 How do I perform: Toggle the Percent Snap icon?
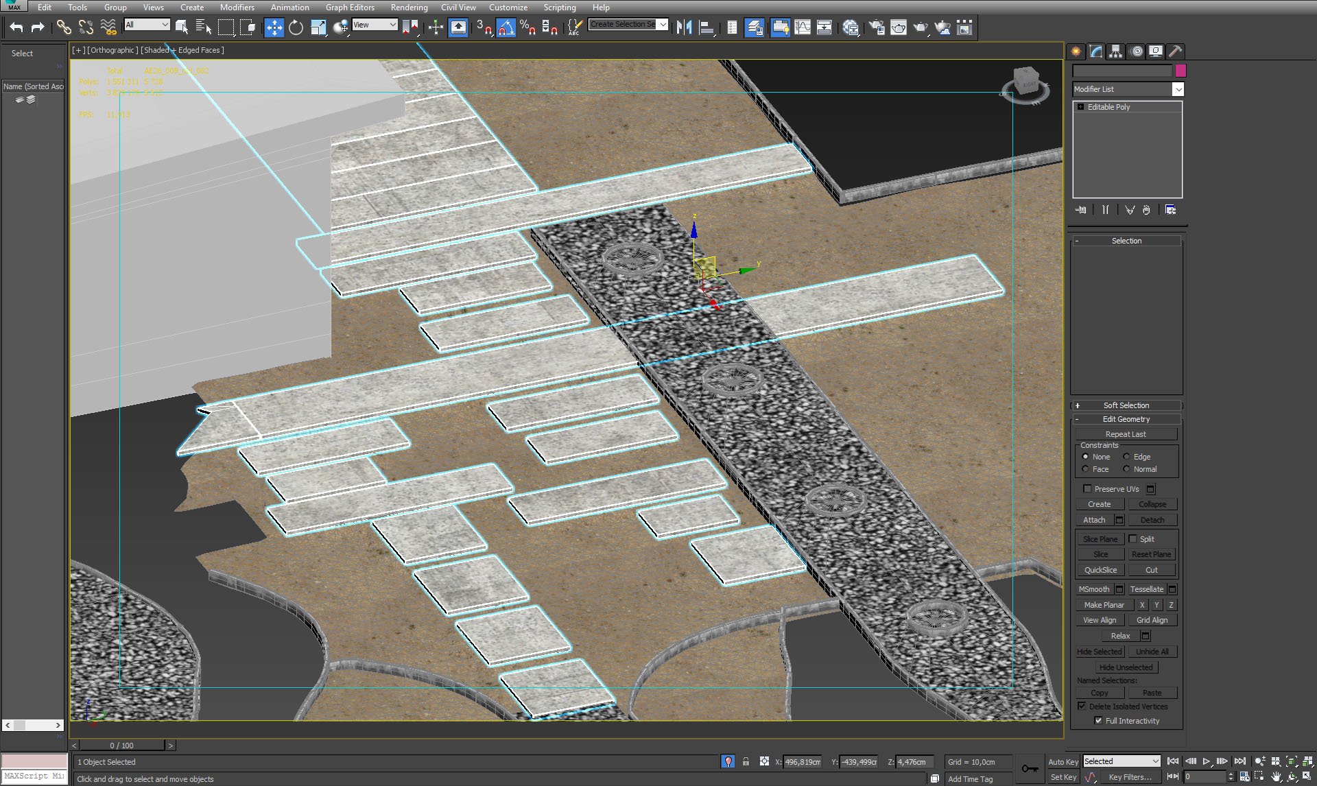tap(527, 27)
